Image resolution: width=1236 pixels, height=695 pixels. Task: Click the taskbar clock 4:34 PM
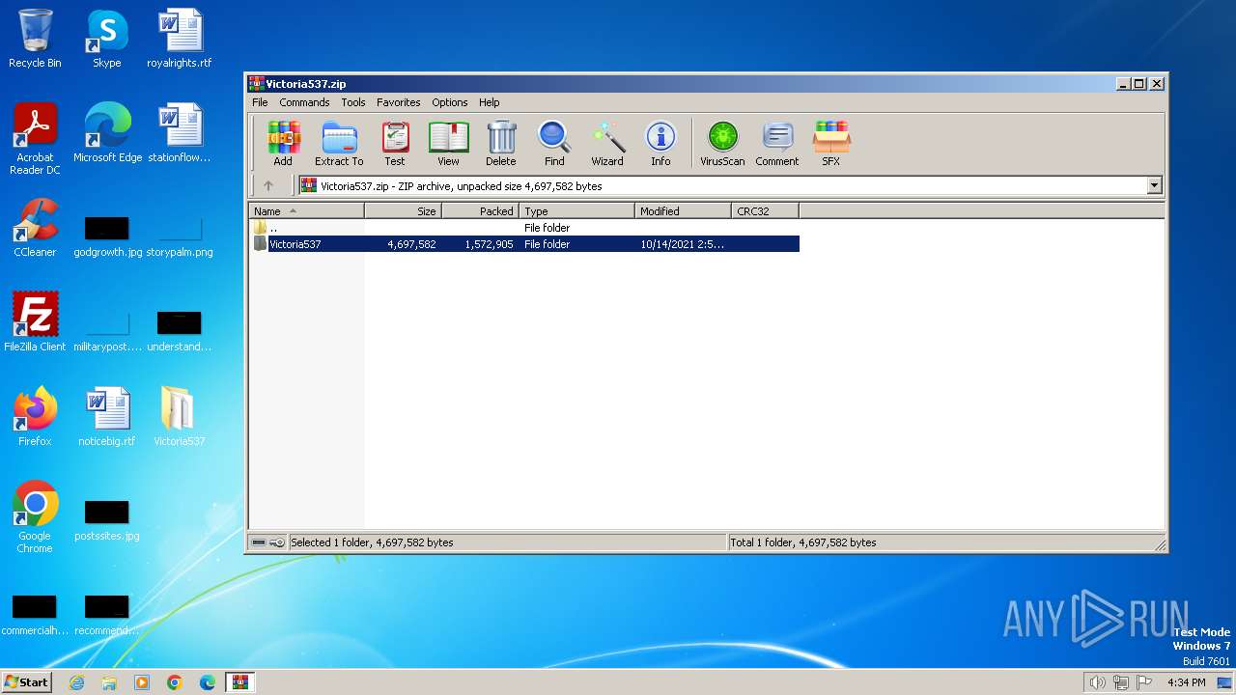1187,682
